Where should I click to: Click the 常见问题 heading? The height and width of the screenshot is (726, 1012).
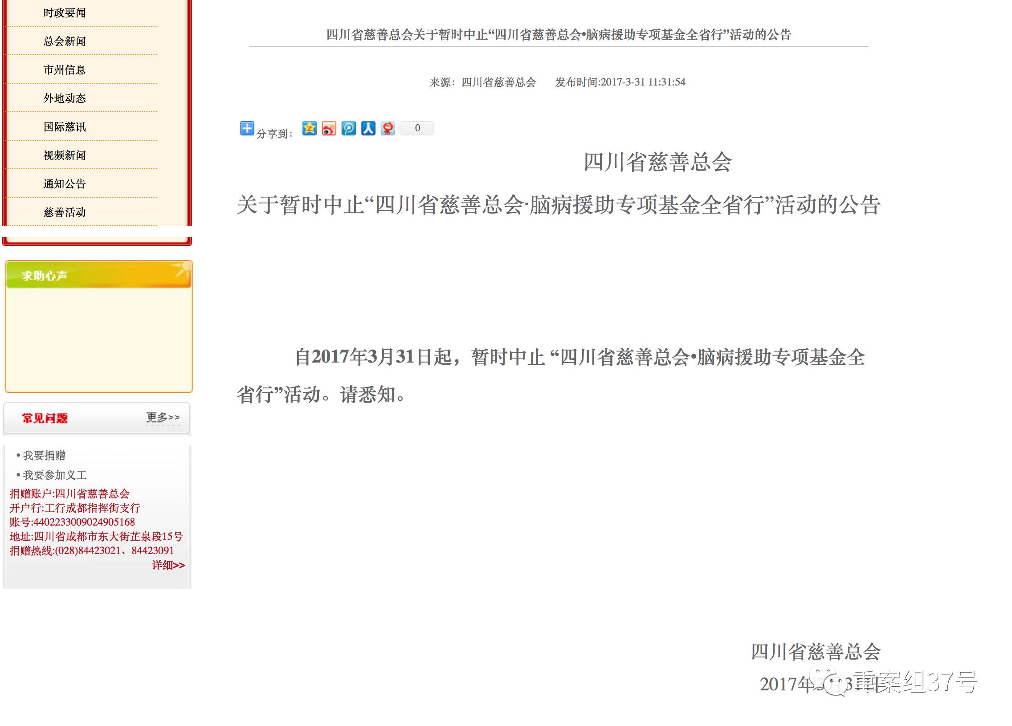tap(45, 419)
